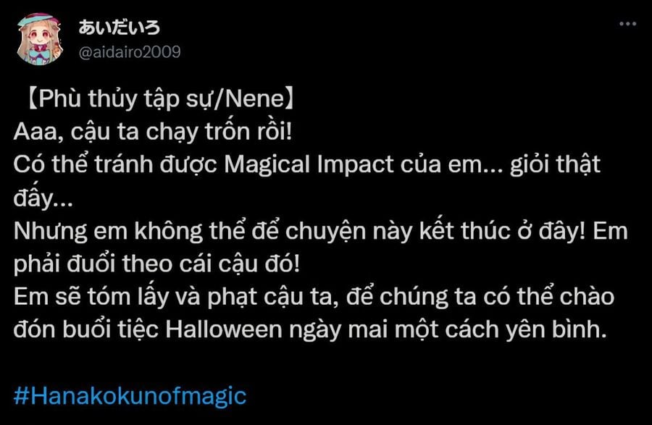Click the words 'Magical Impact' in the tweet

click(309, 164)
